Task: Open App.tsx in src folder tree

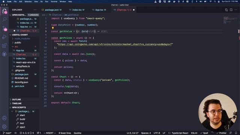Action: tap(20, 51)
